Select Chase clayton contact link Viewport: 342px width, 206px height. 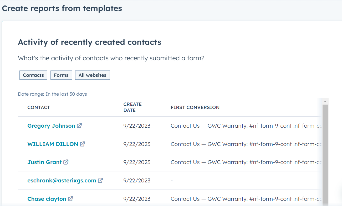47,199
